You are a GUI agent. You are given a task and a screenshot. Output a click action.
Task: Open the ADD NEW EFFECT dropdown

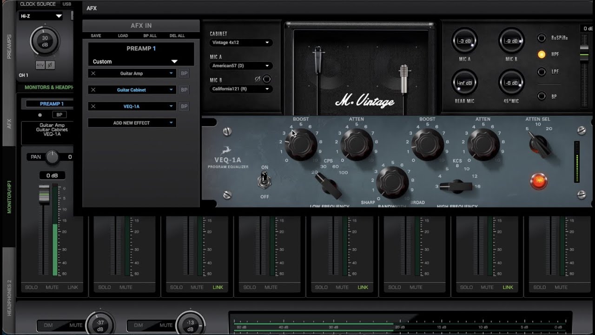click(132, 123)
